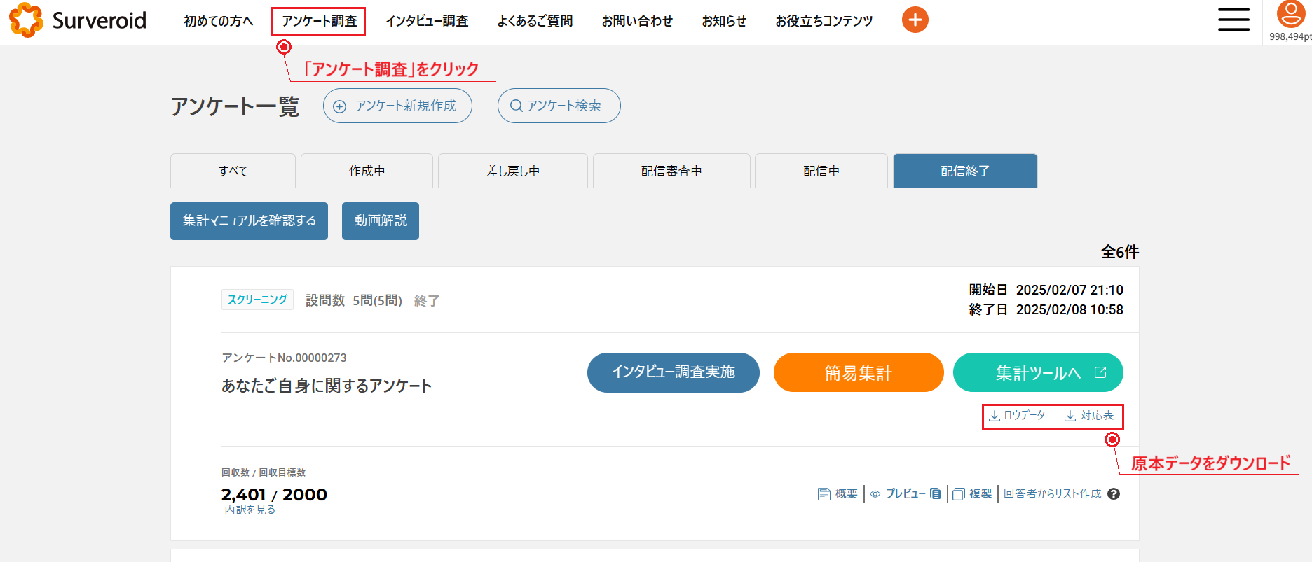Open 集計ツールへ in a new window

1038,373
